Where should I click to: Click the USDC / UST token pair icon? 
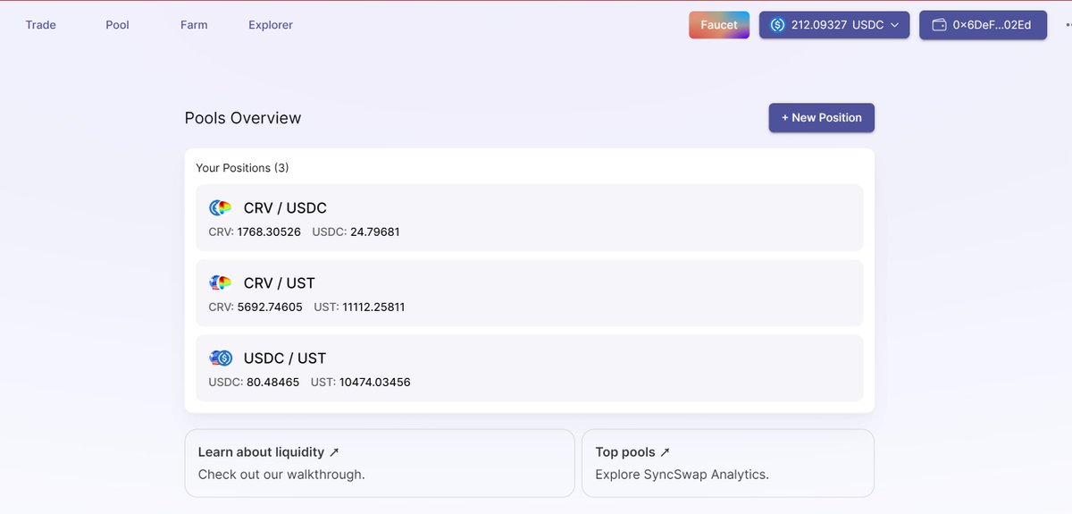coord(221,358)
